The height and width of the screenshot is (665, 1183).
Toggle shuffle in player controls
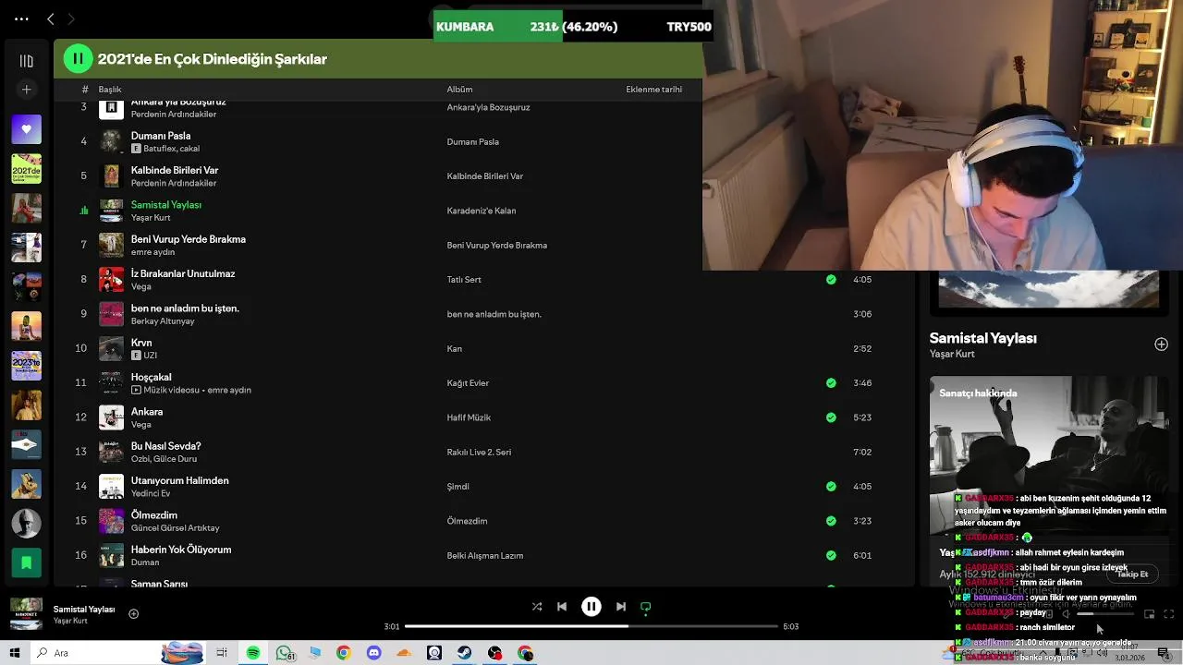[537, 607]
